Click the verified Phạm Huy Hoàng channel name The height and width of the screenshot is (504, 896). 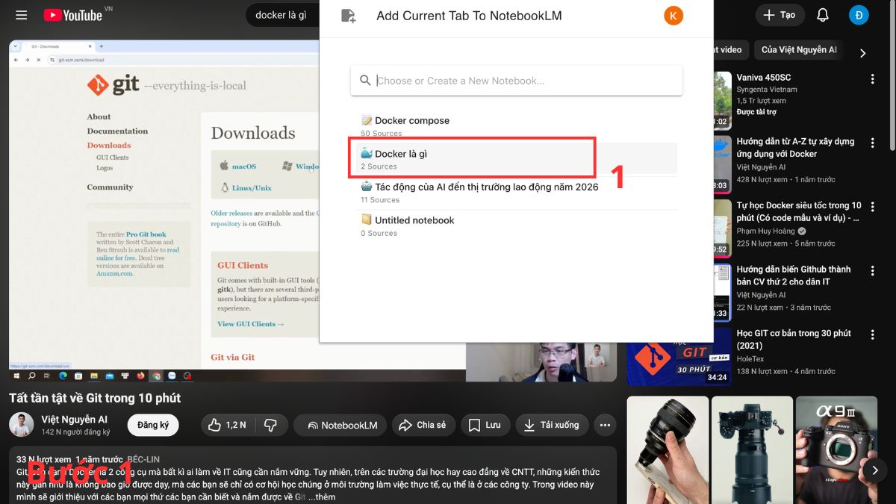click(x=765, y=231)
